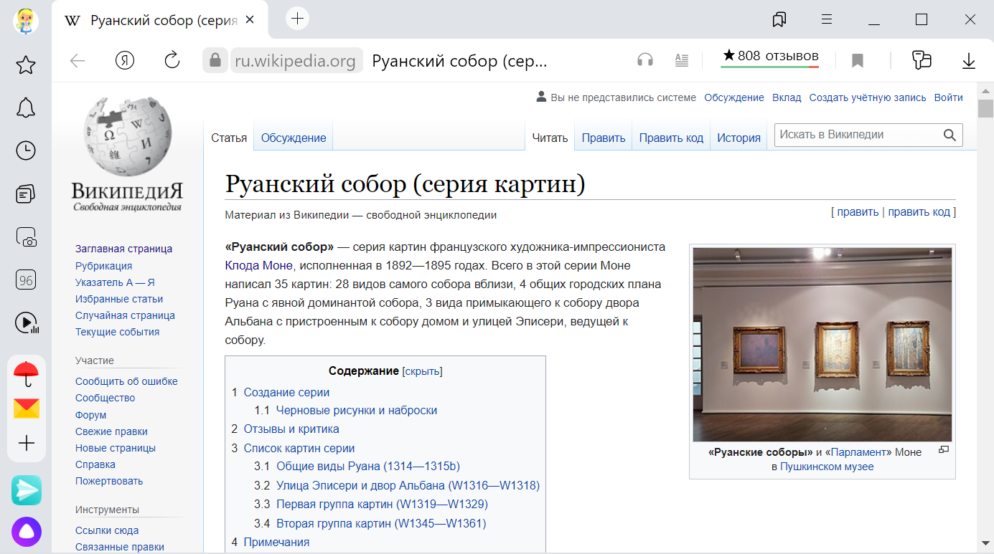Open the Править tab

point(604,138)
